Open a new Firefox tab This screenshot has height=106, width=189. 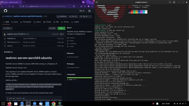(x=24, y=2)
